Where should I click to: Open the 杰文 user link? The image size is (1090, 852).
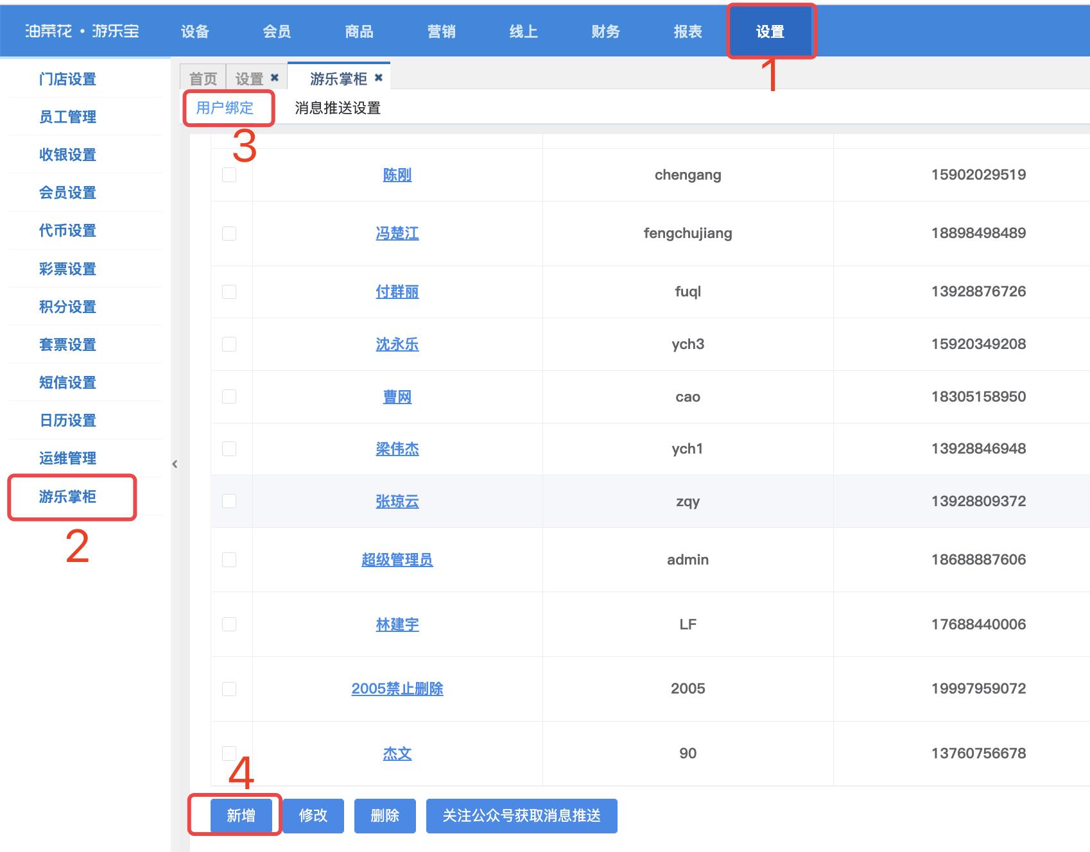click(x=397, y=754)
